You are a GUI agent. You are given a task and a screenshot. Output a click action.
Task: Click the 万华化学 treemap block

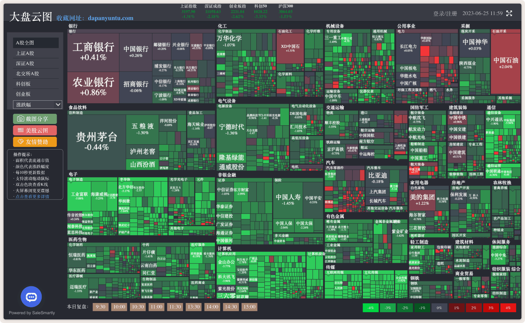pos(229,41)
